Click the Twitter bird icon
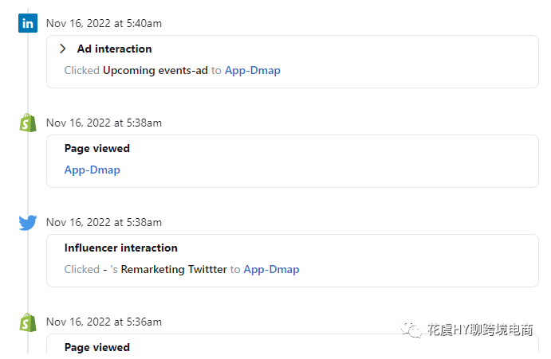The image size is (551, 359). (x=28, y=223)
